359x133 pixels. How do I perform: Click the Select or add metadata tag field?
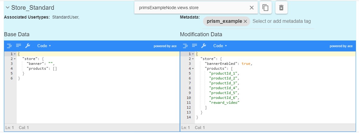(x=281, y=21)
